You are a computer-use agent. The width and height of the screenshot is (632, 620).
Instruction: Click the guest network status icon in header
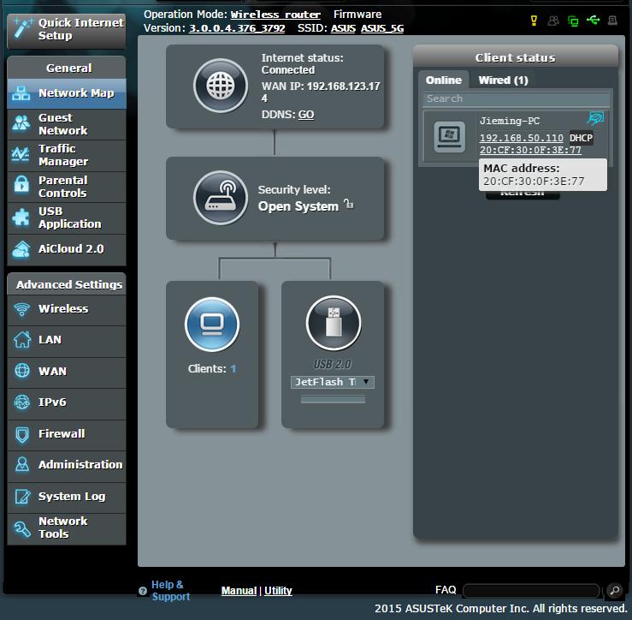tap(553, 21)
